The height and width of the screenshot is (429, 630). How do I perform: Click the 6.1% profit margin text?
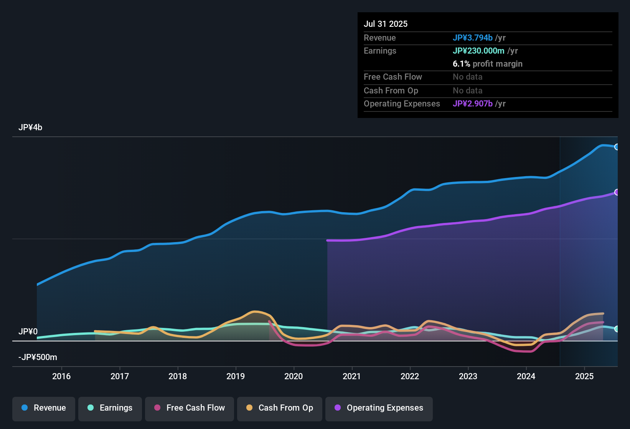click(488, 64)
